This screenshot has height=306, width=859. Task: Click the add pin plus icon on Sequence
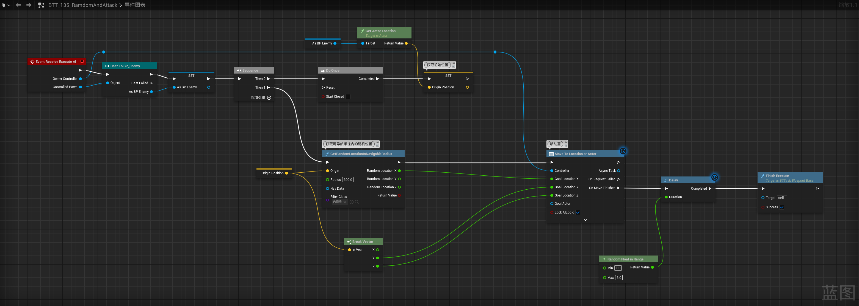pos(269,97)
